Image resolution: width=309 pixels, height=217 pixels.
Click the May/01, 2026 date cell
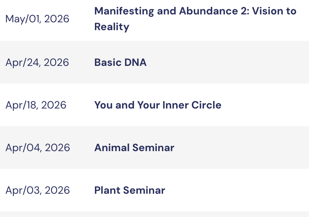pyautogui.click(x=37, y=19)
